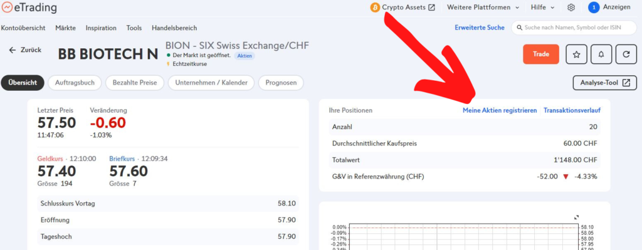Select Unternehmen / Kalender tab
The image size is (642, 250).
click(211, 83)
